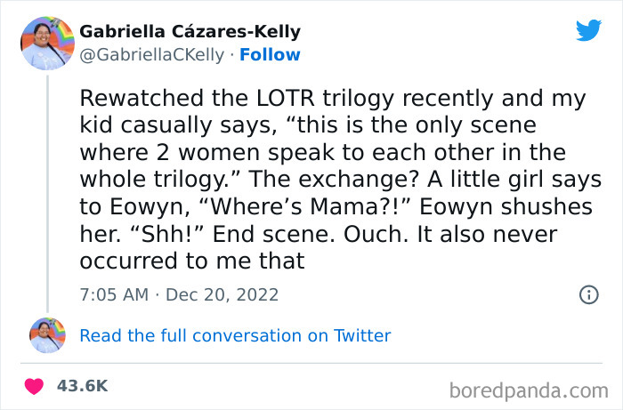The image size is (623, 410).
Task: Click the Dec 20, 2022 date
Action: click(222, 294)
